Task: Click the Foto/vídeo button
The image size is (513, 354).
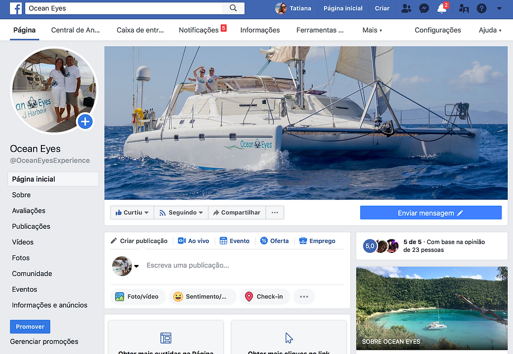Action: [138, 297]
